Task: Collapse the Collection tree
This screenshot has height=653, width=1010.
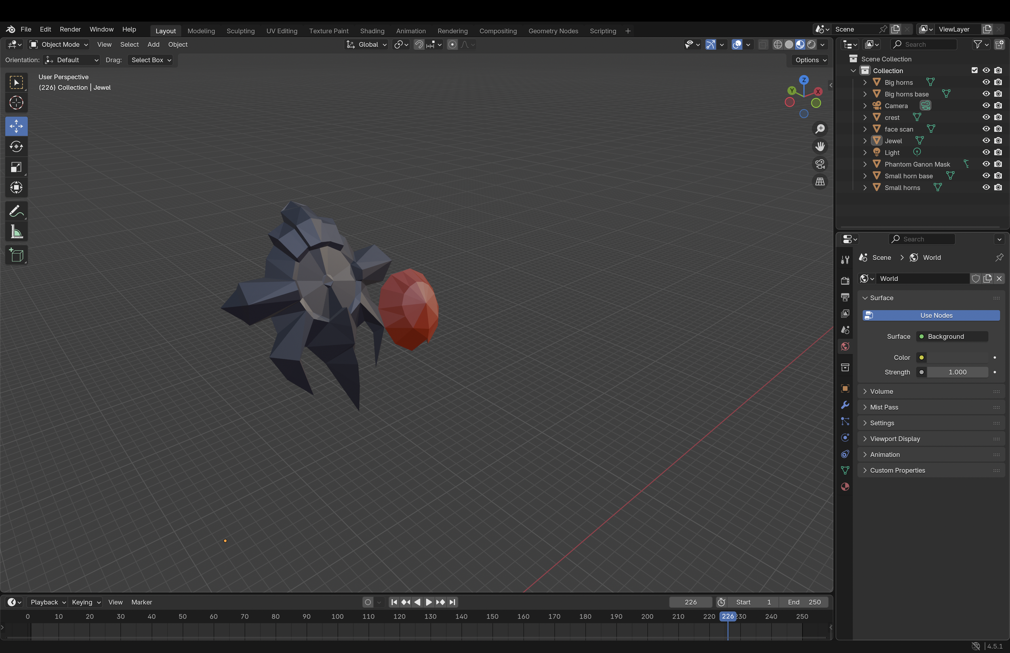Action: click(x=853, y=70)
